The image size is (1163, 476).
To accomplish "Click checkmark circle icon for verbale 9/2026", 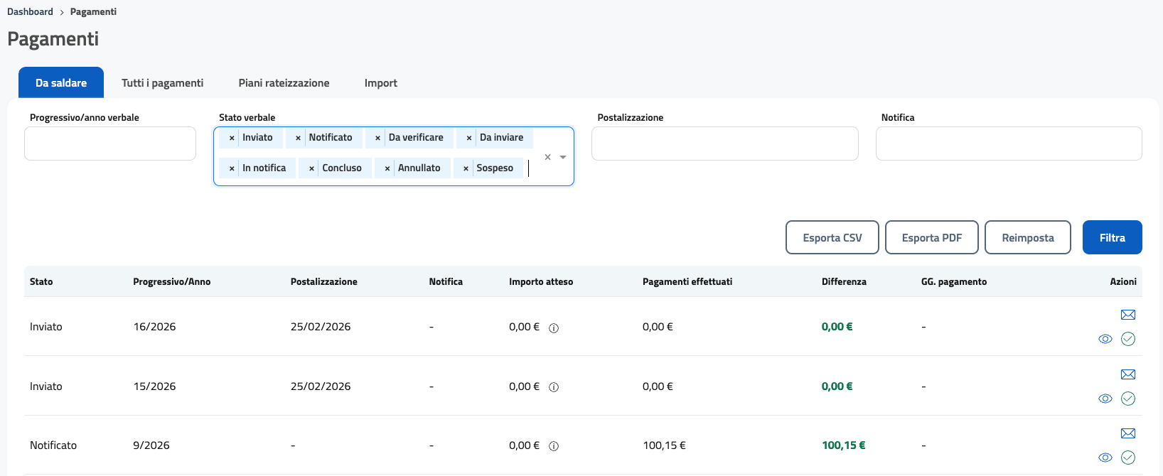I will [x=1127, y=458].
